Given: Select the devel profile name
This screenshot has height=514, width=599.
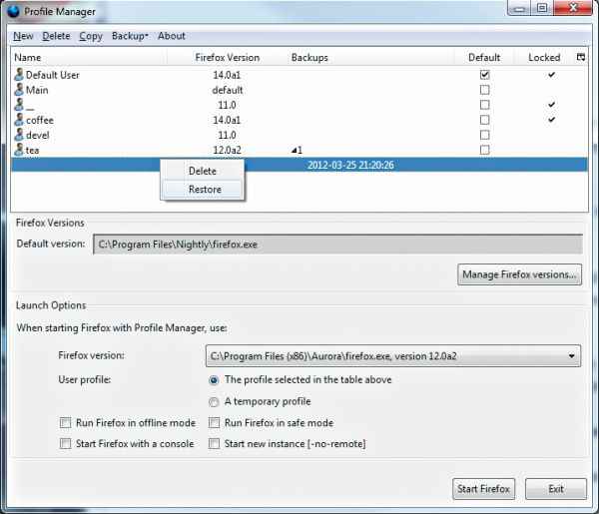Looking at the screenshot, I should click(38, 135).
